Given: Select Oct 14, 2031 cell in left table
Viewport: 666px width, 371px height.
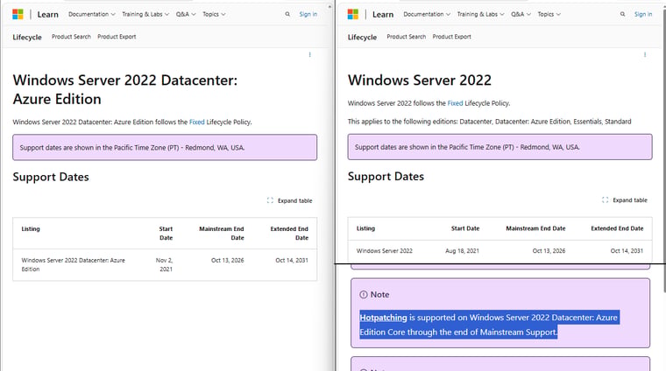Looking at the screenshot, I should pos(292,261).
